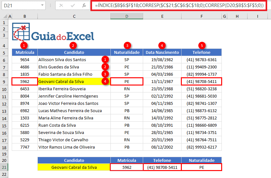Select column F header
This screenshot has width=271, height=178.
(x=202, y=16)
